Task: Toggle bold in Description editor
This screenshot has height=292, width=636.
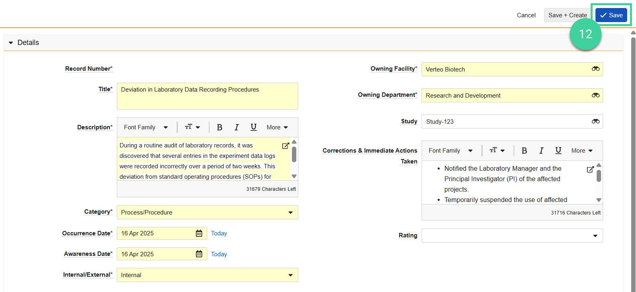Action: [x=220, y=127]
